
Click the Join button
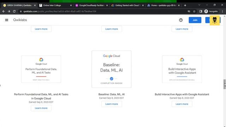(195, 20)
